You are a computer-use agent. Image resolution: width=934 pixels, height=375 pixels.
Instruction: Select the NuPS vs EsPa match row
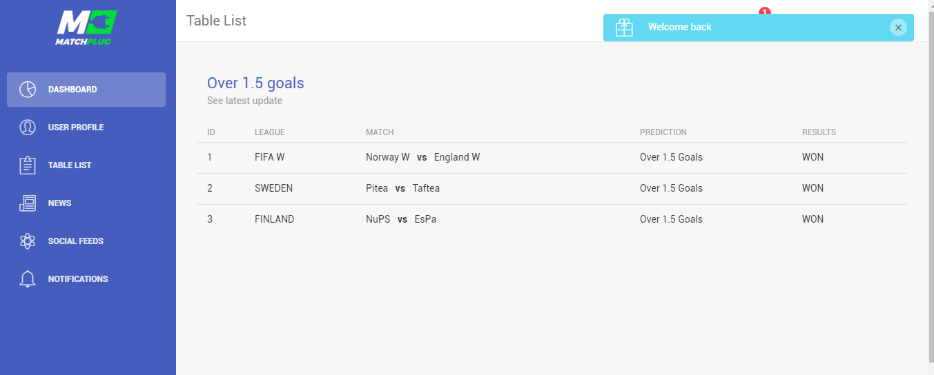click(552, 219)
